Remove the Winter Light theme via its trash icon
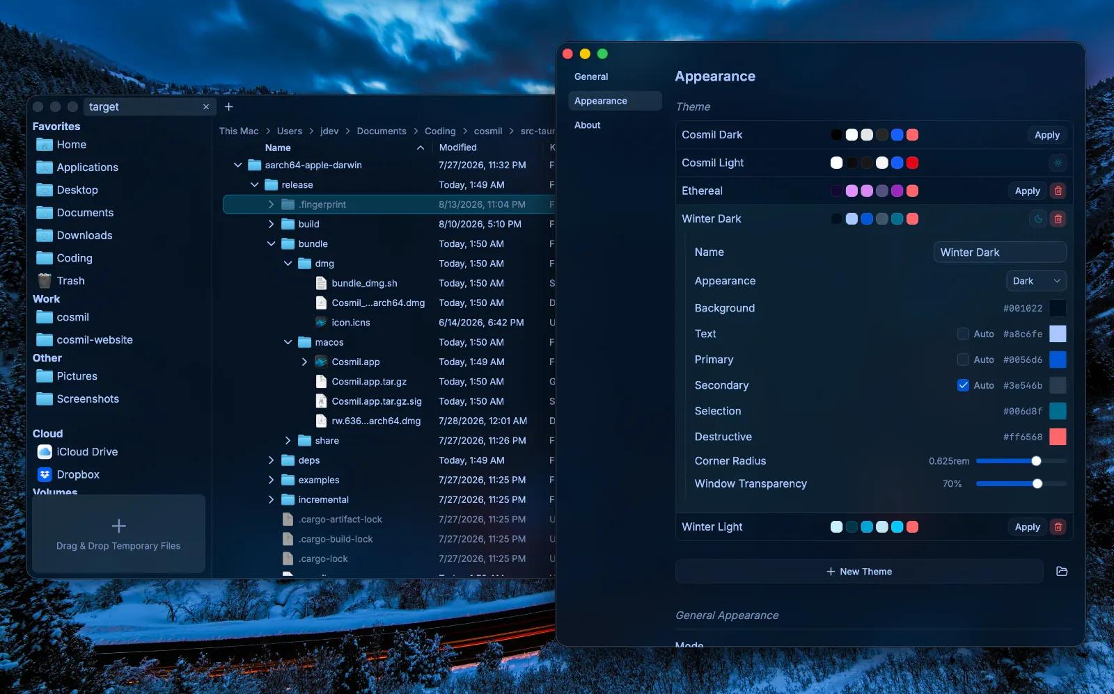Viewport: 1114px width, 694px height. click(1058, 527)
